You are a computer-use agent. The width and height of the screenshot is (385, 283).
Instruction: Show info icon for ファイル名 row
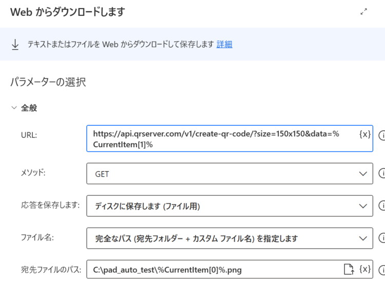coord(382,238)
